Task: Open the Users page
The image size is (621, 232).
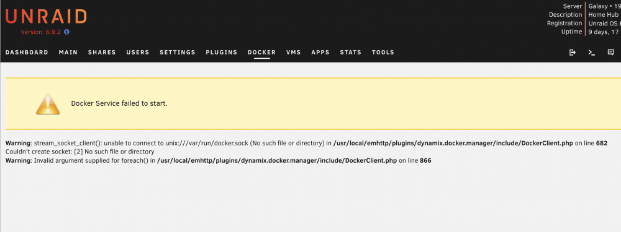Action: click(138, 52)
